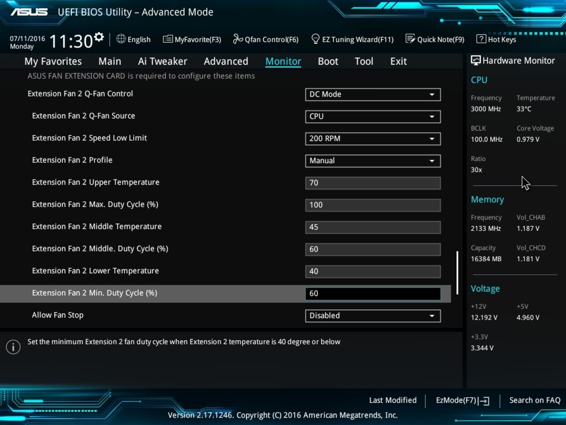
Task: Click Search on FAQ link
Action: click(535, 400)
